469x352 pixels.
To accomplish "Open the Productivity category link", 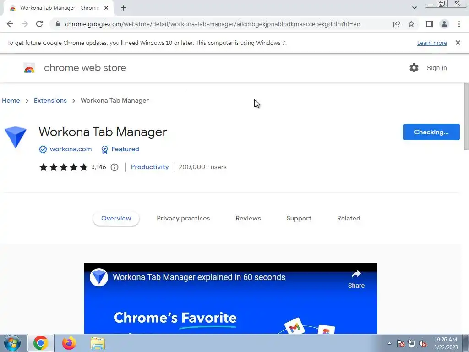I will click(150, 167).
